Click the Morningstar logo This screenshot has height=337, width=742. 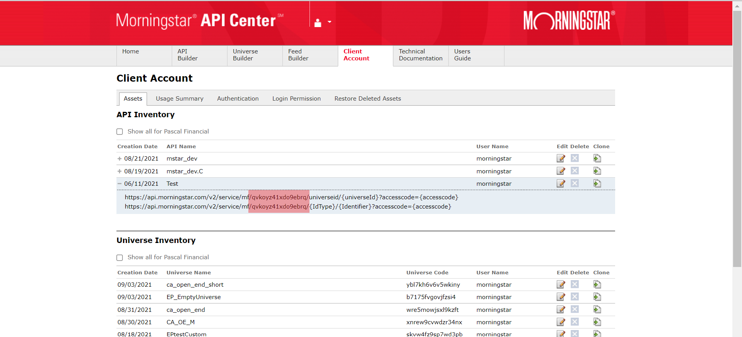pyautogui.click(x=569, y=21)
